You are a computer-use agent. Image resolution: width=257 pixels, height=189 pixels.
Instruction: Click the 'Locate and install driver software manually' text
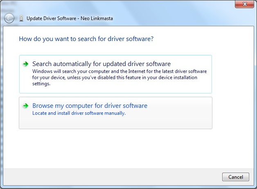tap(79, 113)
